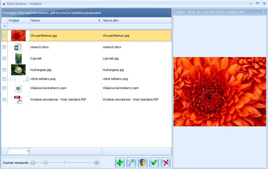Pin the preview panel with pushpin icon
The image size is (268, 169).
click(263, 12)
